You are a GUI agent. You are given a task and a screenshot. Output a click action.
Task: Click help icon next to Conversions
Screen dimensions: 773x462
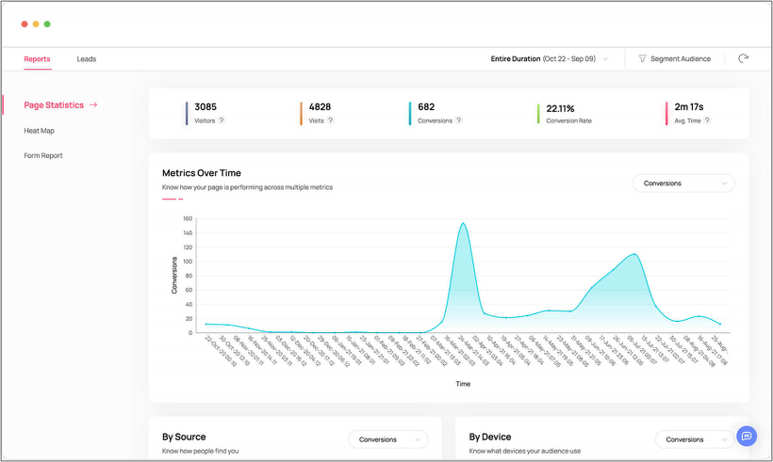pyautogui.click(x=458, y=120)
